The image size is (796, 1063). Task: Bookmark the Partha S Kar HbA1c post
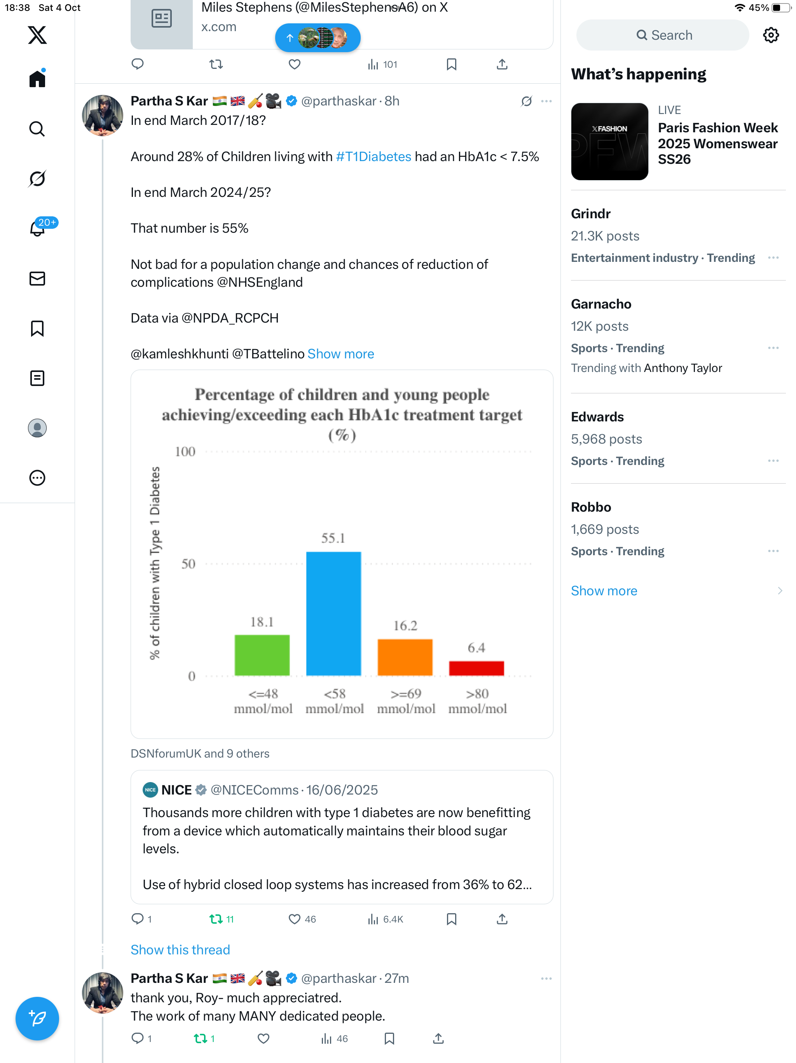pyautogui.click(x=451, y=919)
